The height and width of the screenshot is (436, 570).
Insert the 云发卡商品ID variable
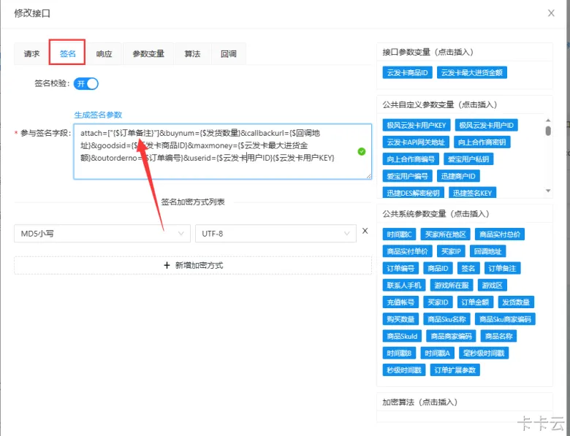tap(407, 73)
